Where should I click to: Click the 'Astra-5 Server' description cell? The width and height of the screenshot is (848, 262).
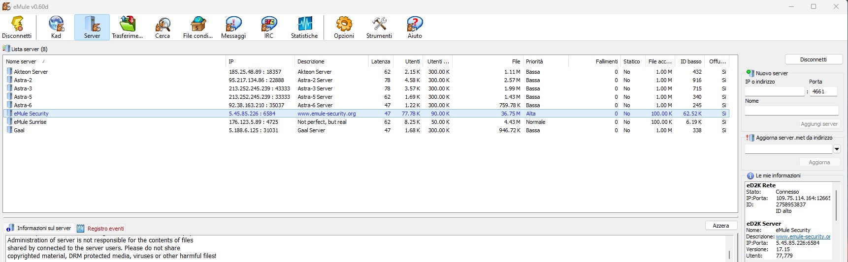tap(315, 97)
